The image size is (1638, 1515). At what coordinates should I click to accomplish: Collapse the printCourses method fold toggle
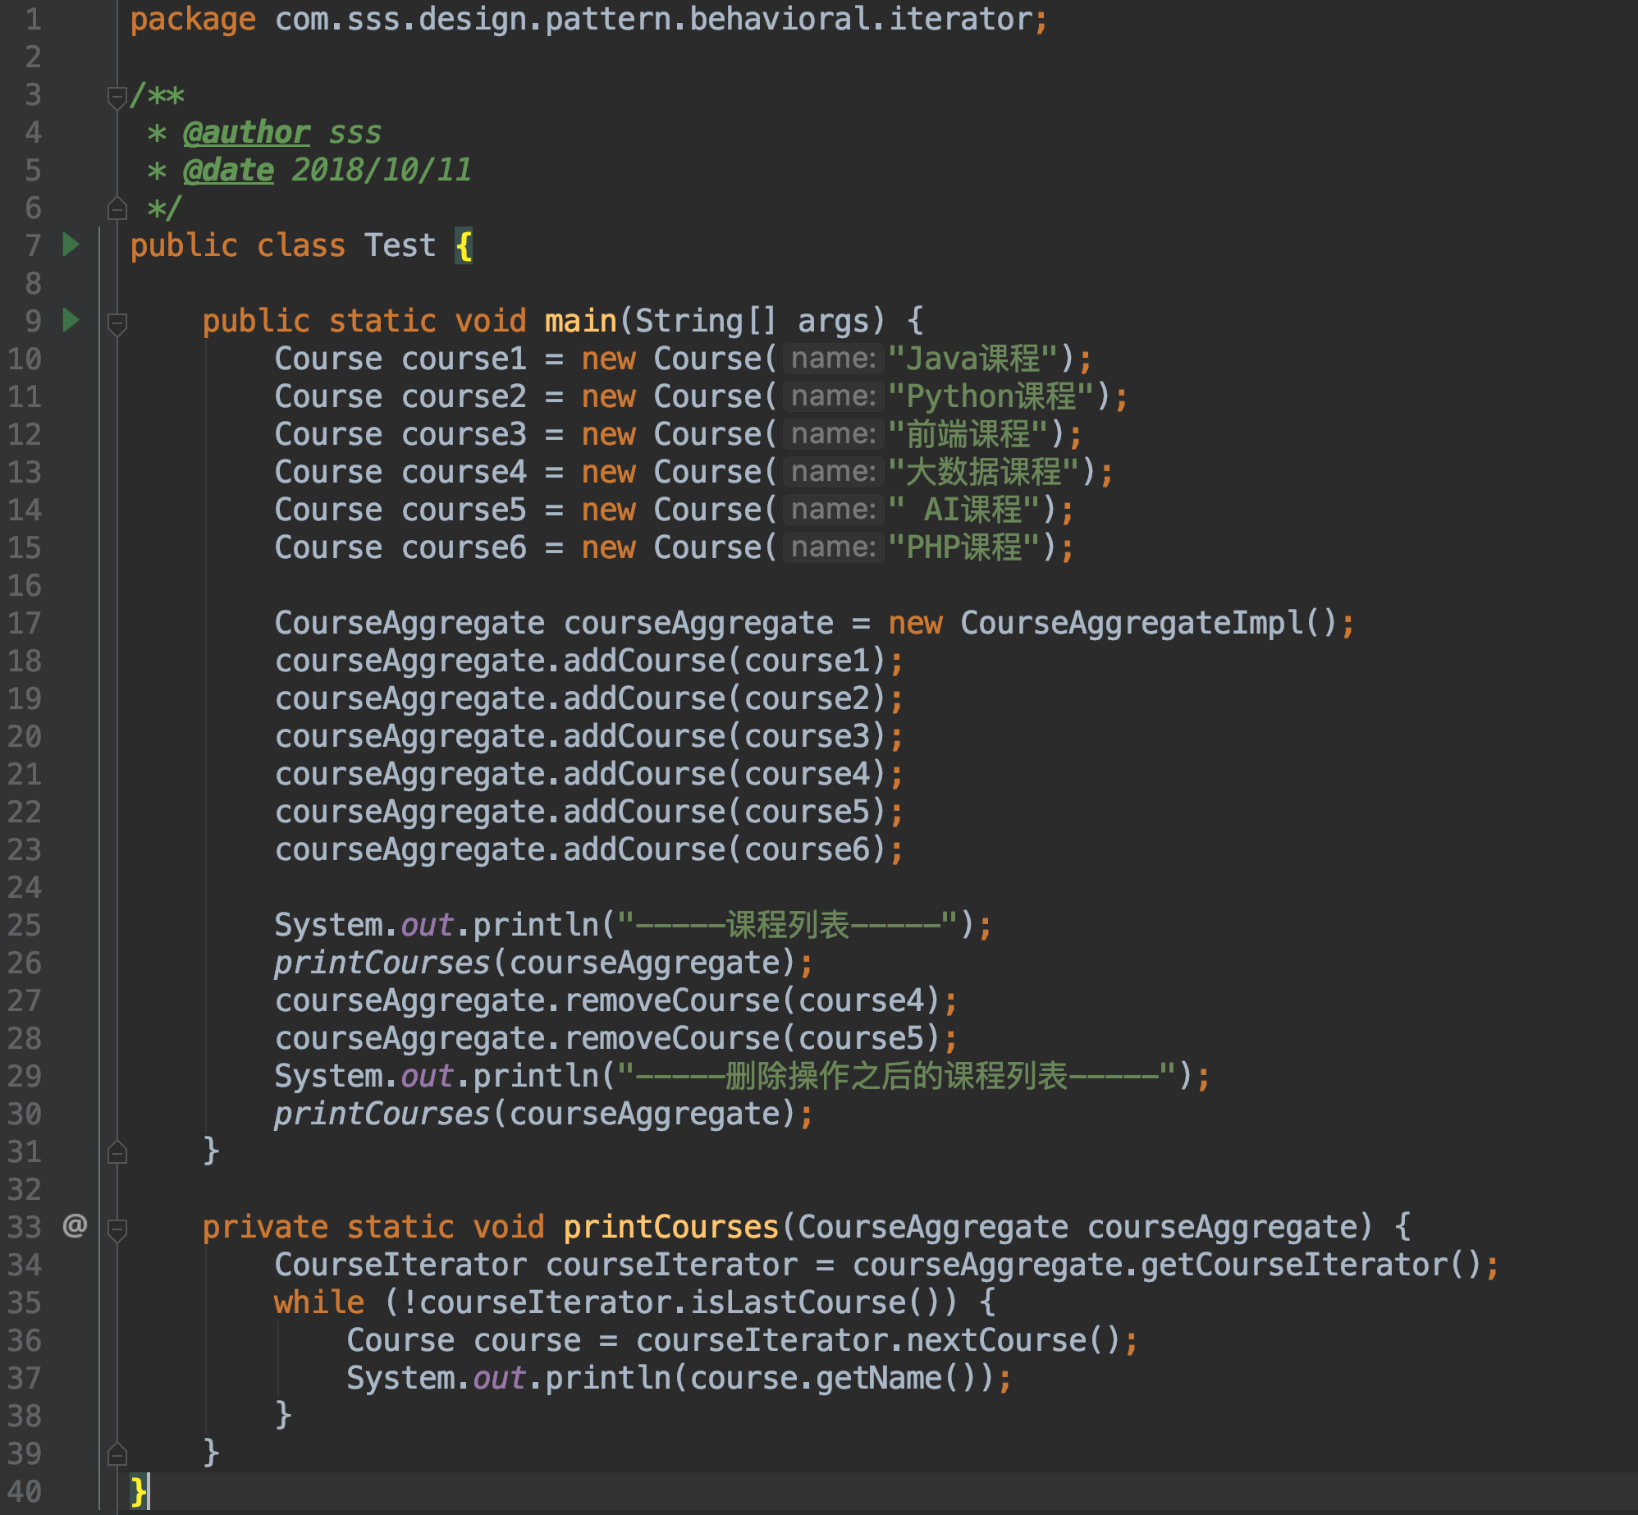[x=117, y=1229]
